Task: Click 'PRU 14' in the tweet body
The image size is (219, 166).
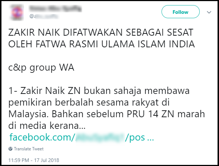Action: tap(143, 114)
